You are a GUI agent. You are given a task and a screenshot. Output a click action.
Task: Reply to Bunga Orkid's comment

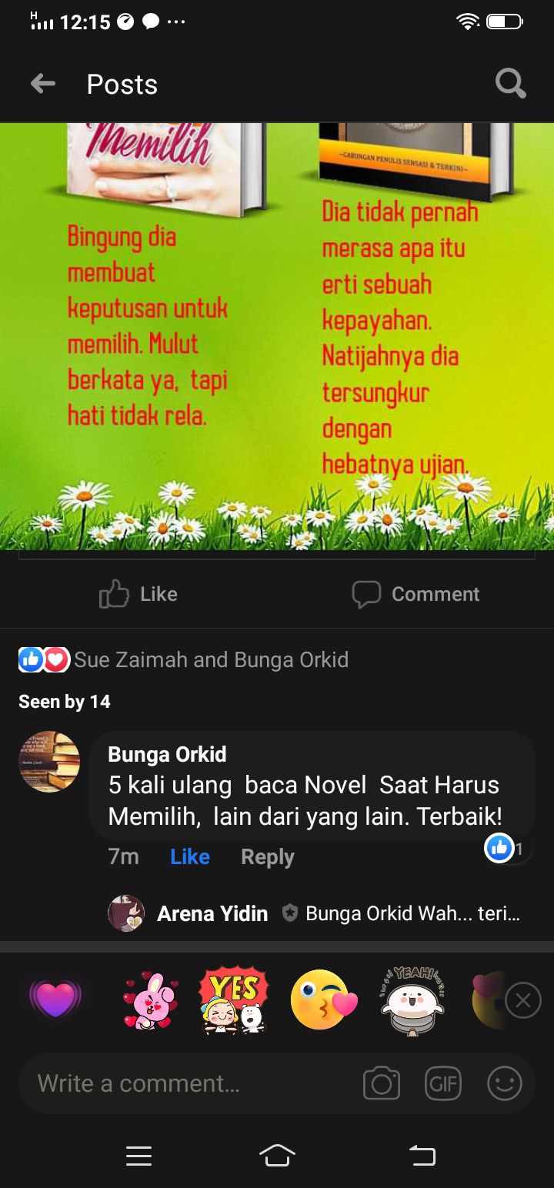(x=268, y=856)
